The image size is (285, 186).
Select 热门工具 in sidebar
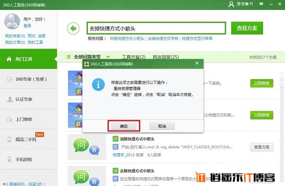coord(28,59)
